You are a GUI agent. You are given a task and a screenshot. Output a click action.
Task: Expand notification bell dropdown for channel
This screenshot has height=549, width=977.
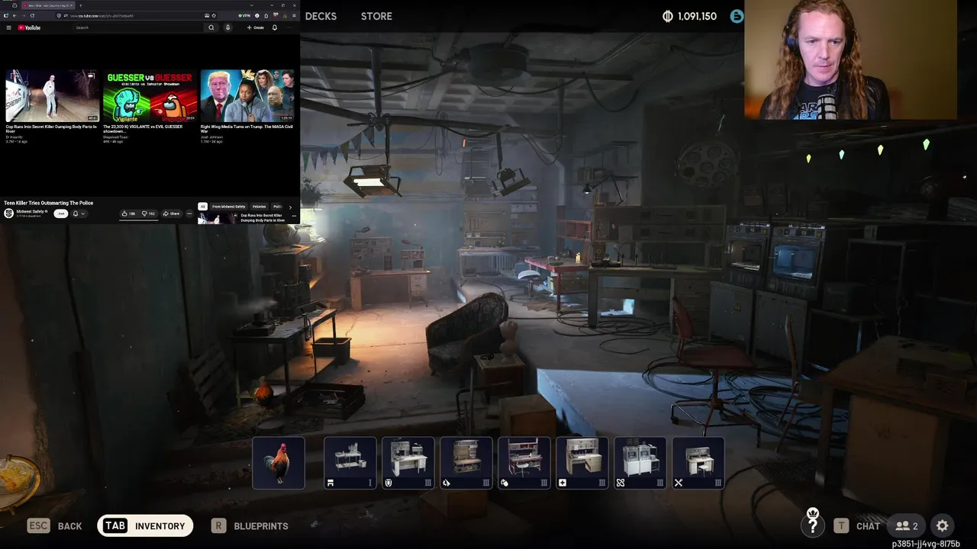coord(79,213)
